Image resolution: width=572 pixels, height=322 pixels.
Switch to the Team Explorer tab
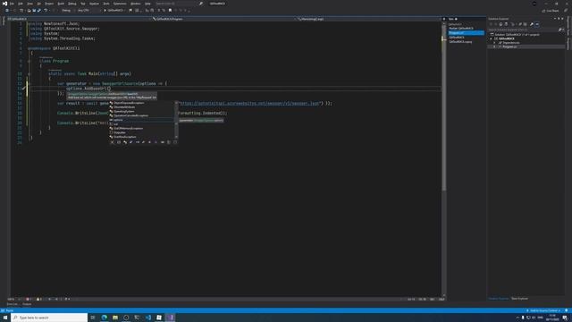pos(519,299)
